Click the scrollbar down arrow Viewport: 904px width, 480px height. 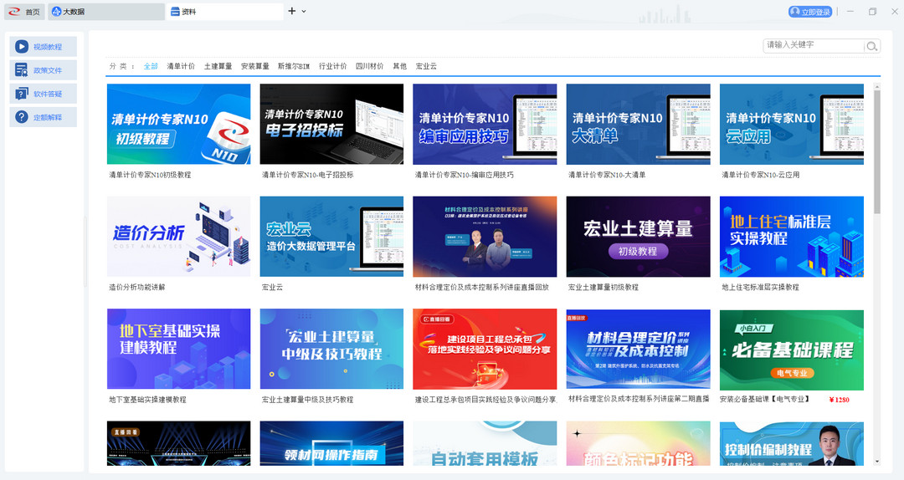[877, 462]
